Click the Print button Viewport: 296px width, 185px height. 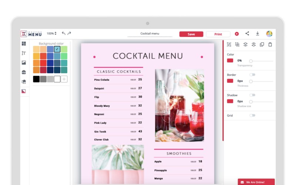(x=218, y=34)
